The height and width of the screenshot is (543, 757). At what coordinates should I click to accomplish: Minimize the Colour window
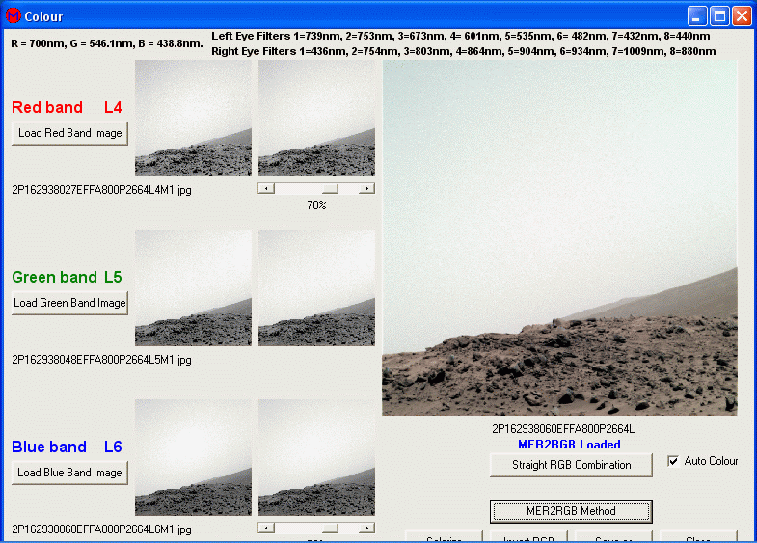[697, 16]
